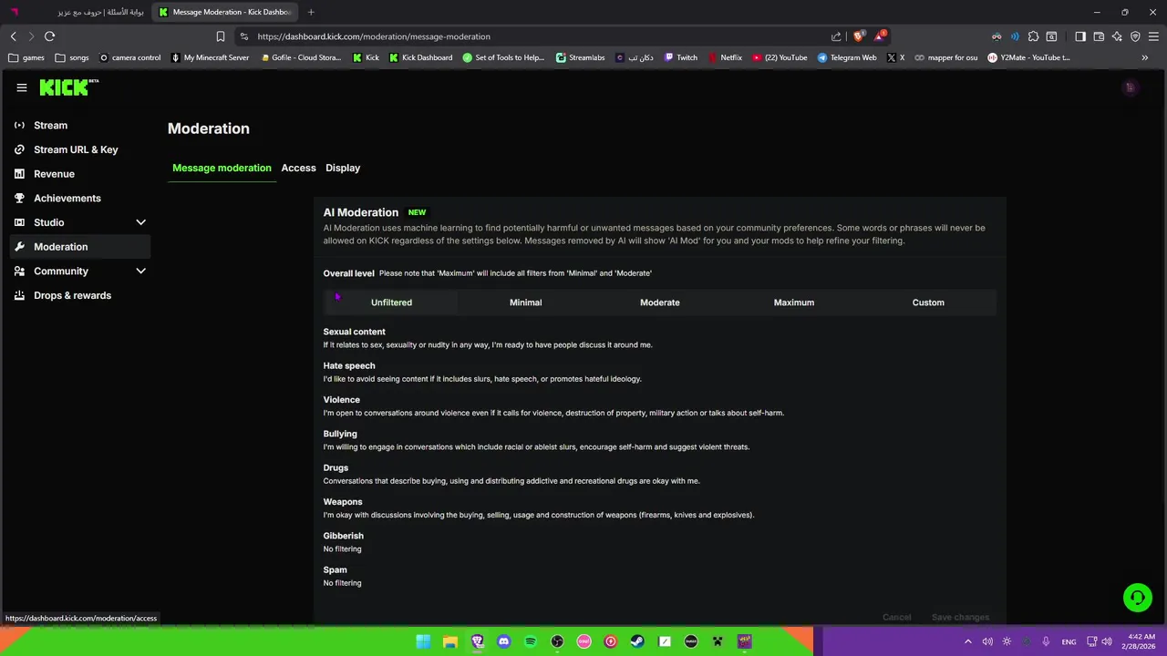This screenshot has width=1167, height=656.
Task: Click the 'Gibberish' heading
Action: [x=343, y=536]
